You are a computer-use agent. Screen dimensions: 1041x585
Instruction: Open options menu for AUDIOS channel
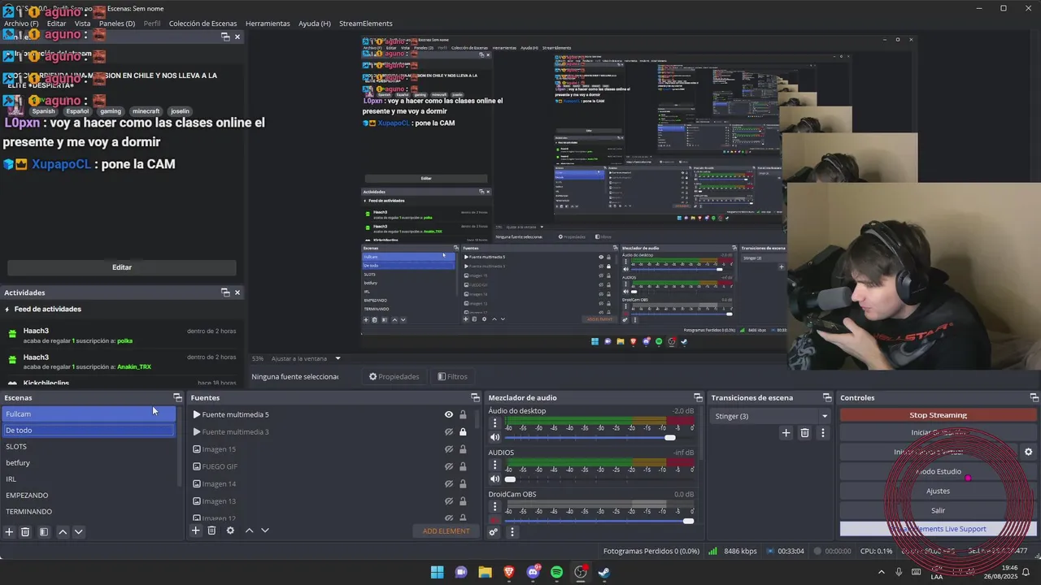coord(494,466)
